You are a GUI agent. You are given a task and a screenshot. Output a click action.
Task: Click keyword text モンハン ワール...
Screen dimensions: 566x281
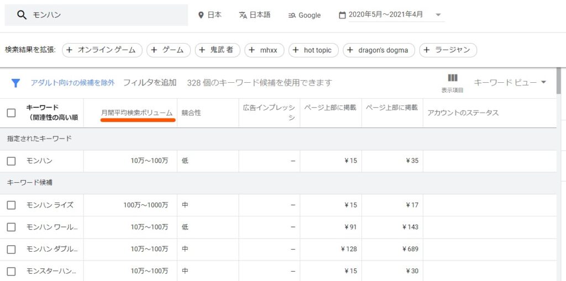click(x=51, y=227)
